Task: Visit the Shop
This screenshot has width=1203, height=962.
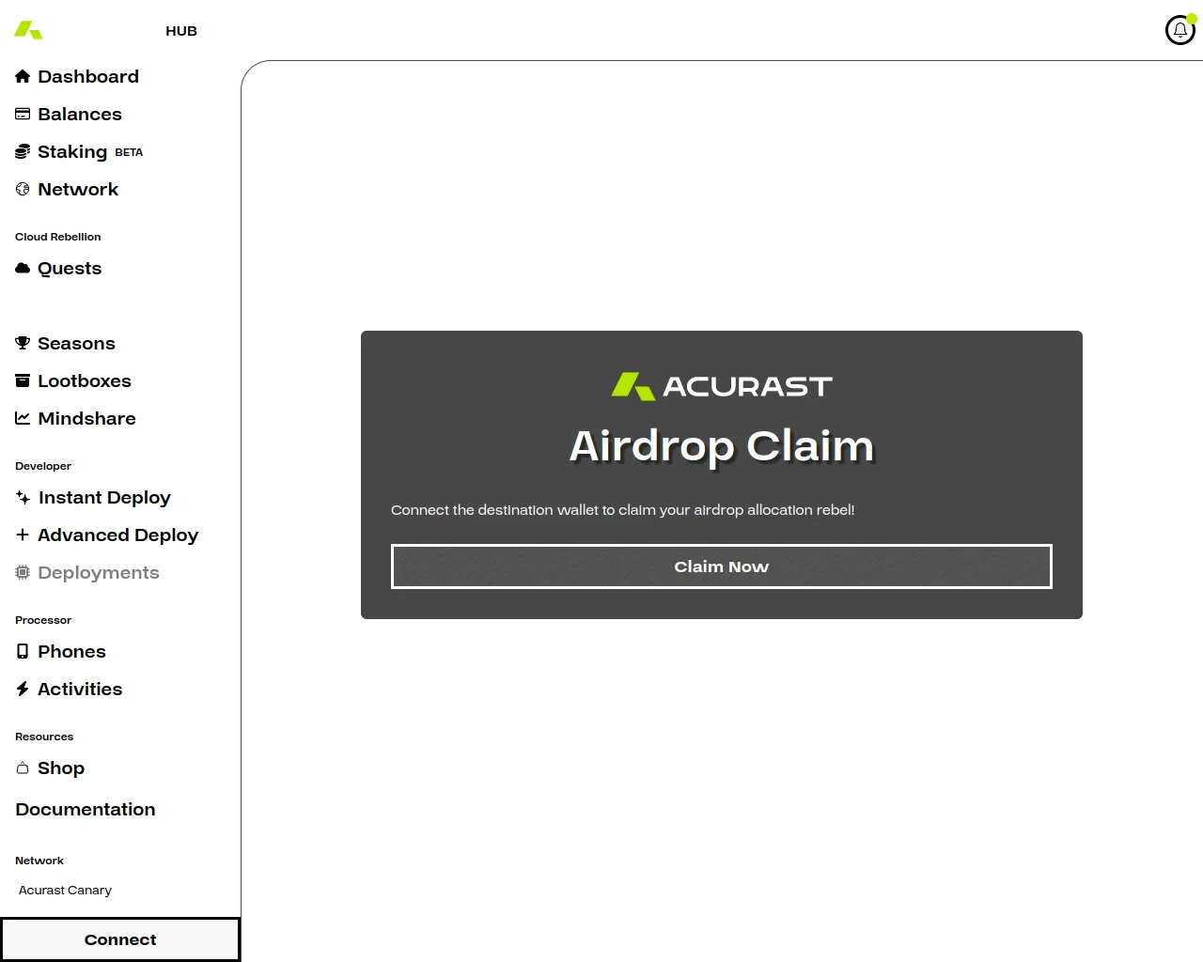Action: coord(61,768)
